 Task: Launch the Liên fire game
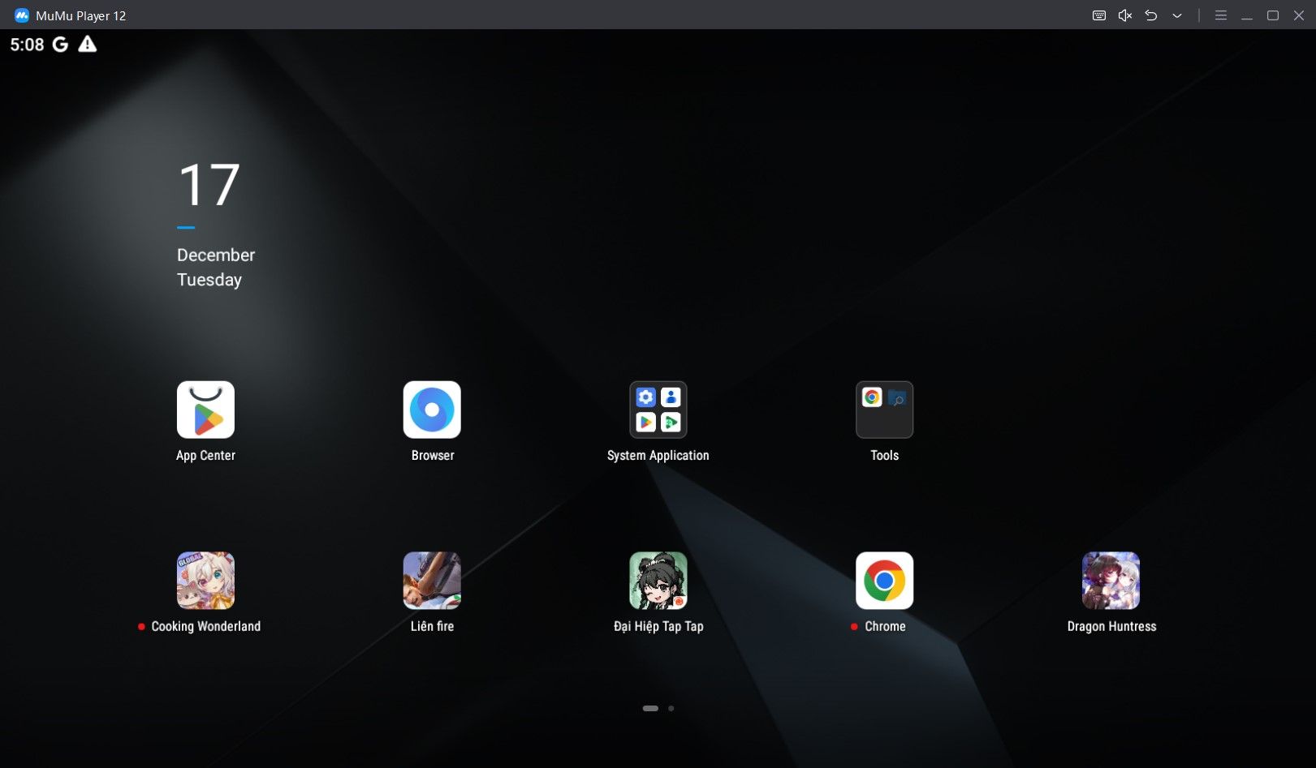point(432,581)
